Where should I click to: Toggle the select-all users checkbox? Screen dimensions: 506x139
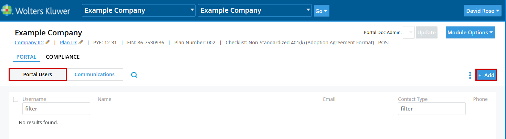tap(15, 100)
